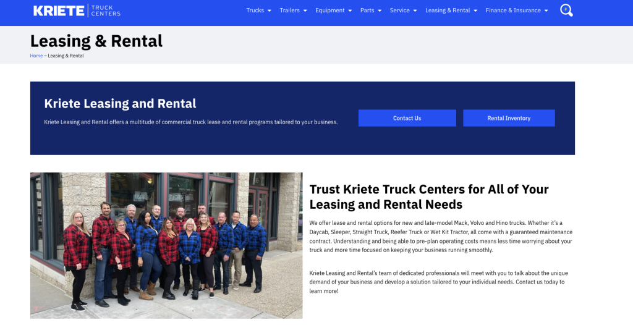Image resolution: width=633 pixels, height=325 pixels.
Task: Follow the Home breadcrumb link
Action: 36,56
